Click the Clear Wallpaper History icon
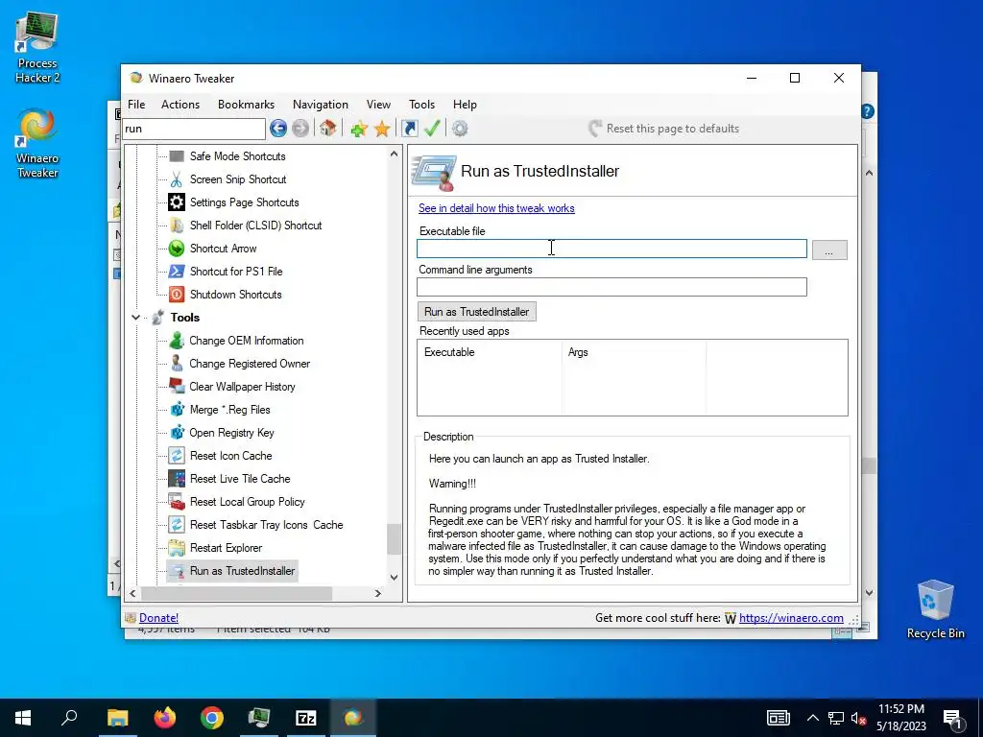The height and width of the screenshot is (737, 983). [x=177, y=387]
